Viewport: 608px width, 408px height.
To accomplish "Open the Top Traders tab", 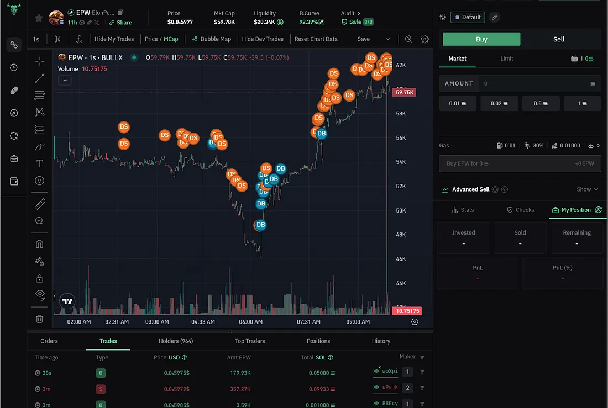I will (250, 341).
